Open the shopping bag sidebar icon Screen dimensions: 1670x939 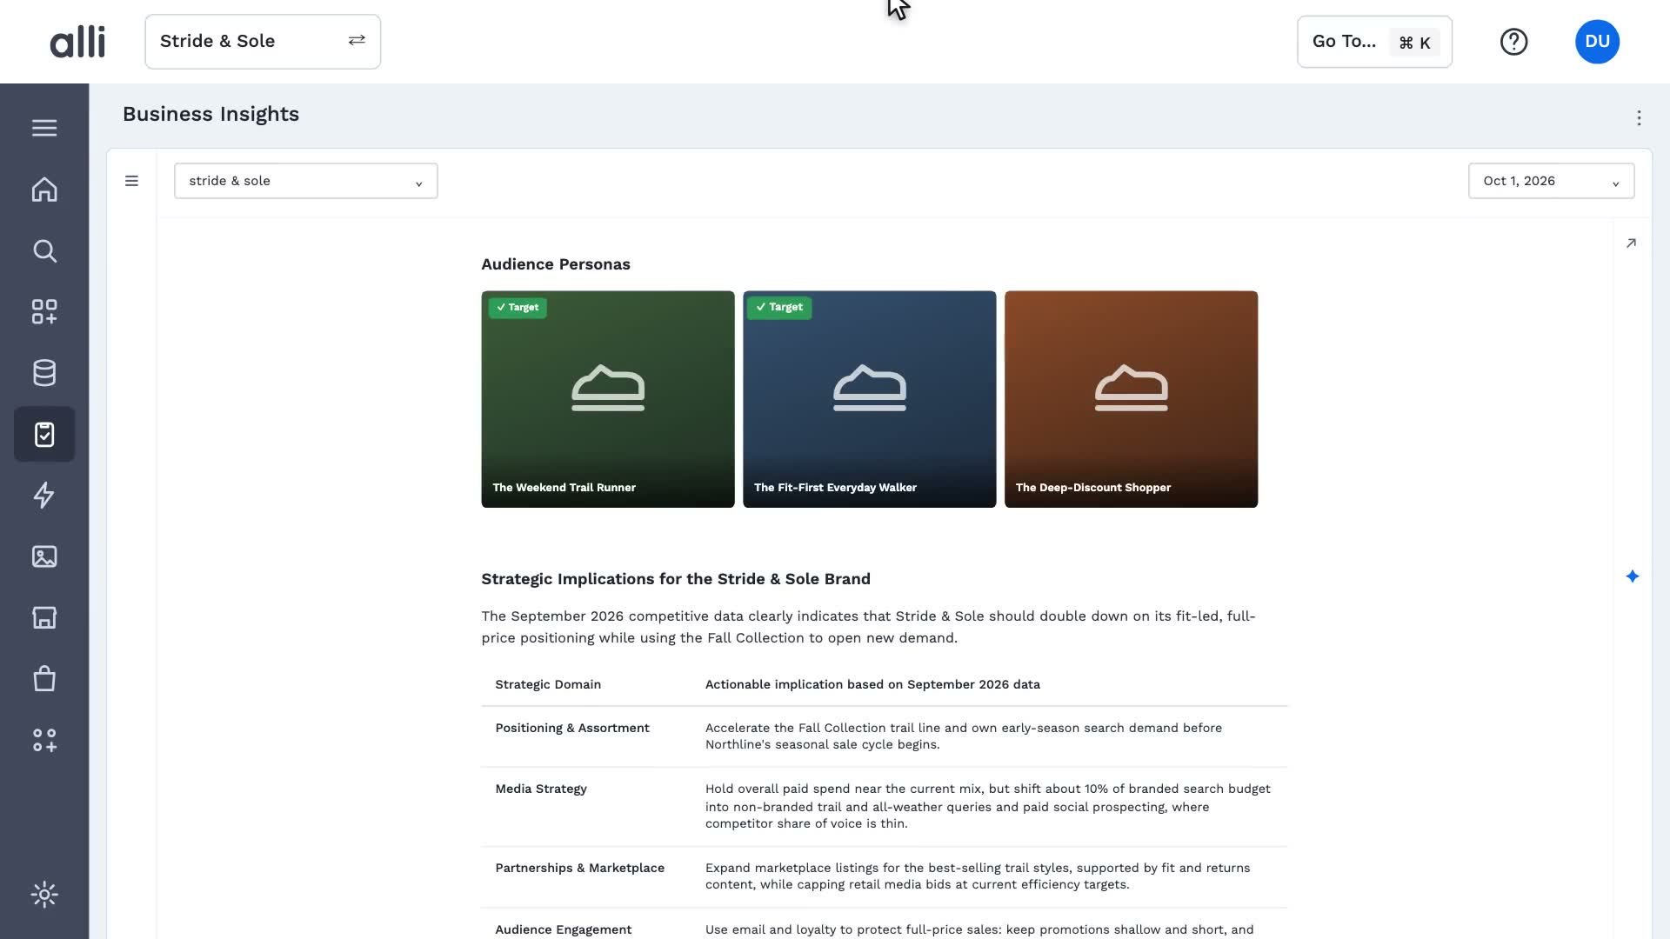tap(44, 679)
